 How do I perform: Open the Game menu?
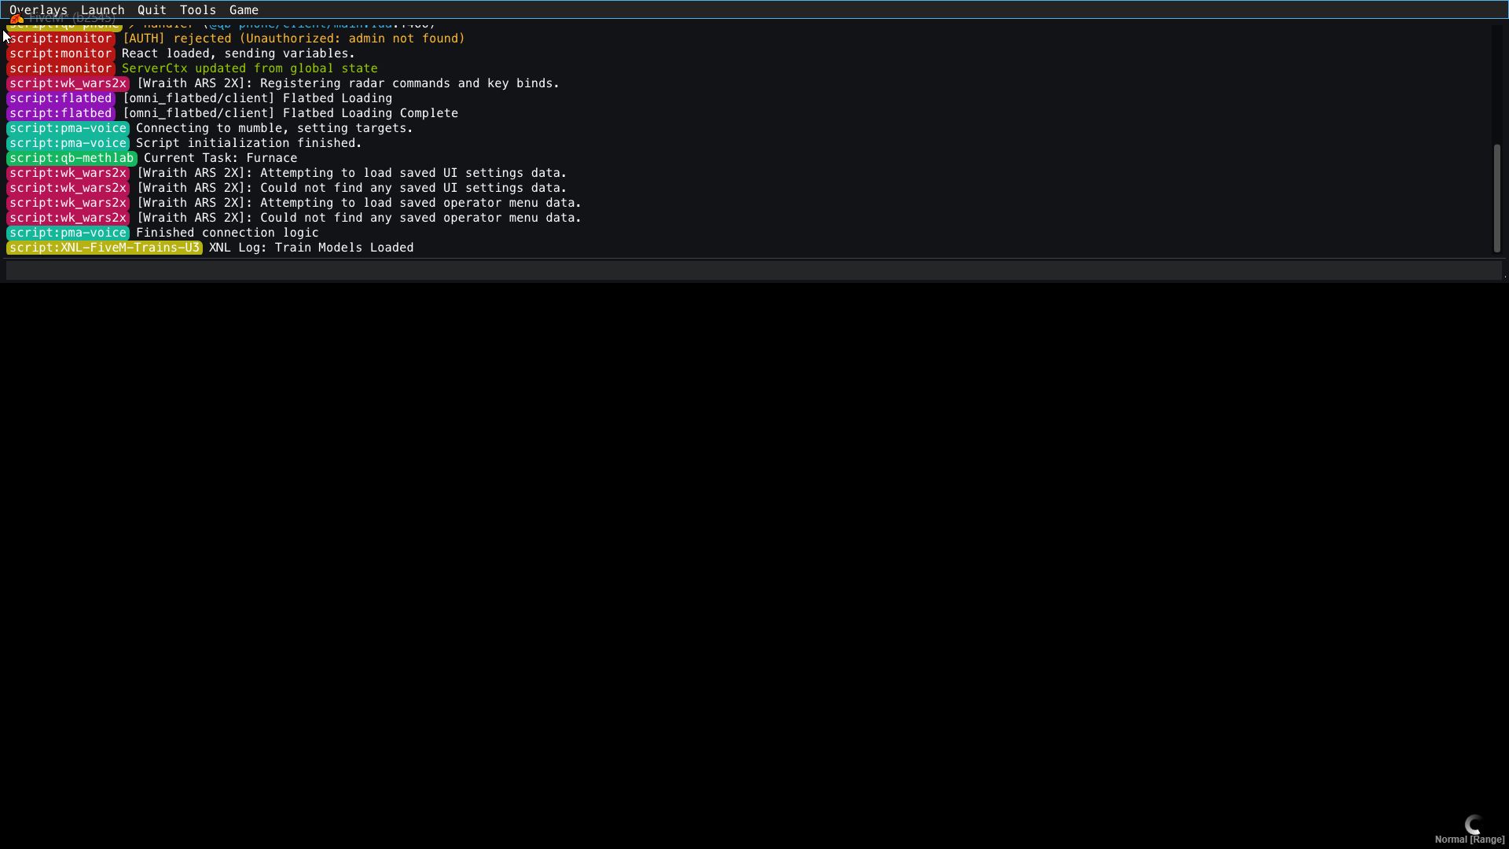click(244, 9)
